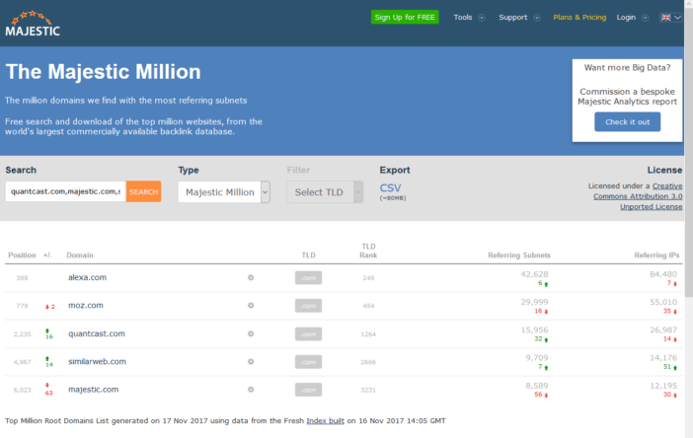Select position value 6,023
This screenshot has width=693, height=438.
(22, 390)
